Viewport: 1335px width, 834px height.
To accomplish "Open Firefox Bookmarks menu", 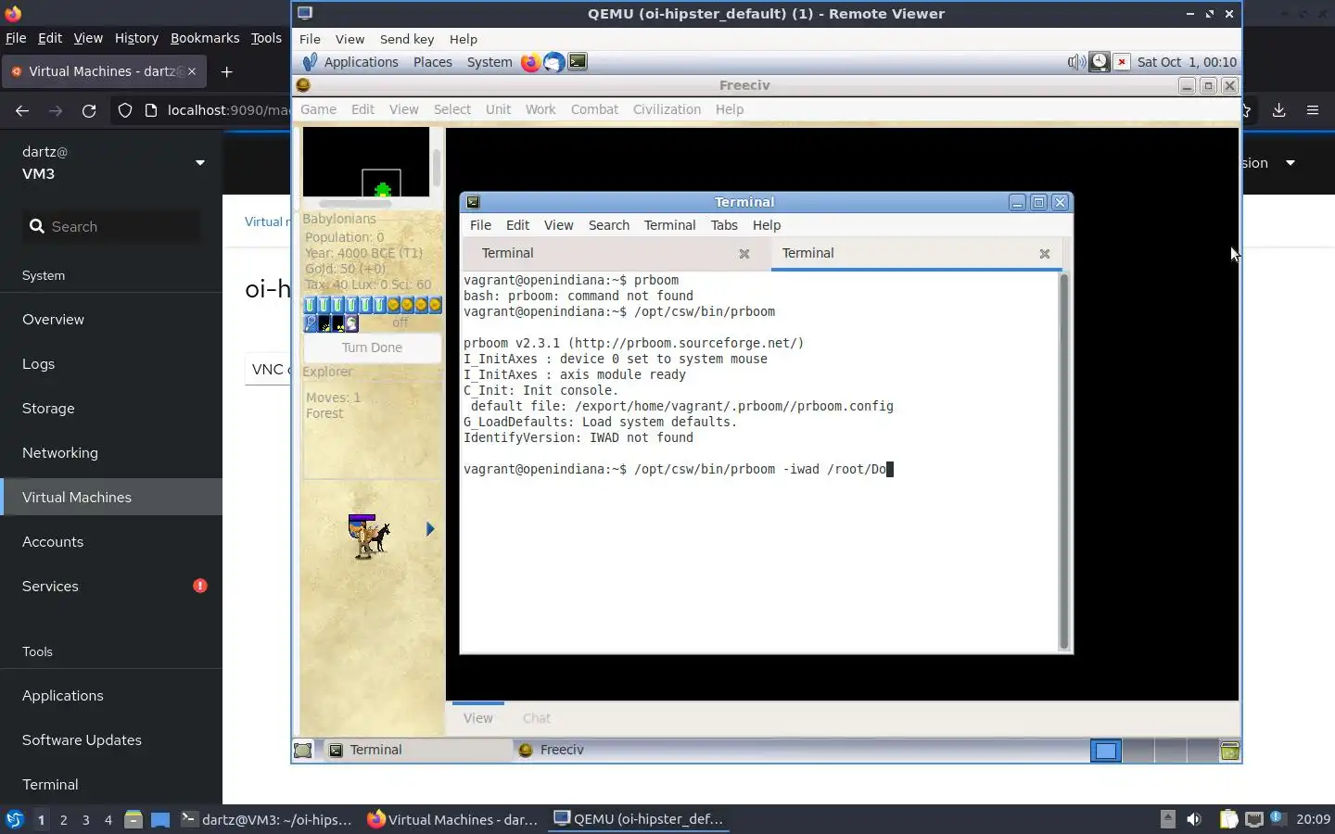I will pos(205,38).
